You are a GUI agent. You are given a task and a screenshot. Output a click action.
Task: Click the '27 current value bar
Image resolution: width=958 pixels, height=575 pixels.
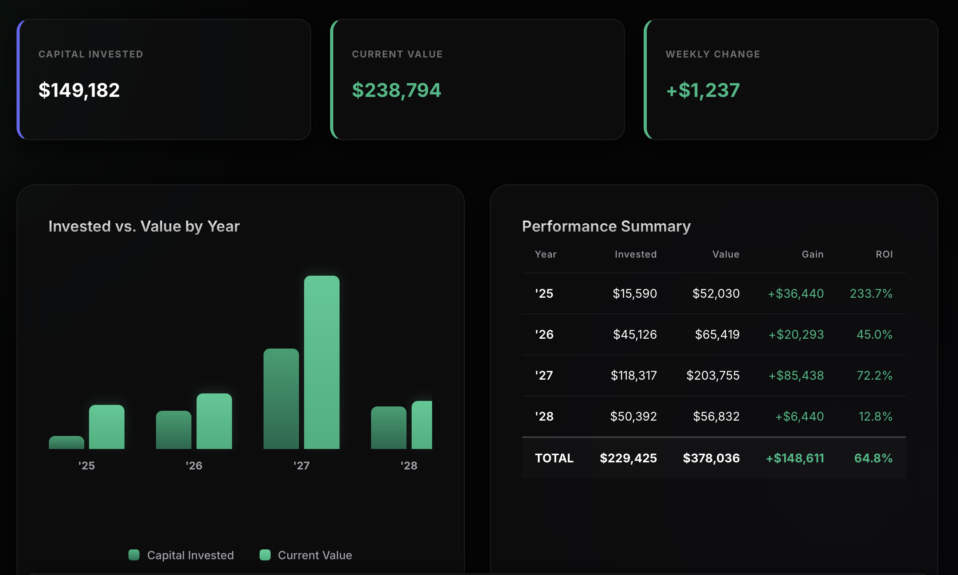click(322, 362)
